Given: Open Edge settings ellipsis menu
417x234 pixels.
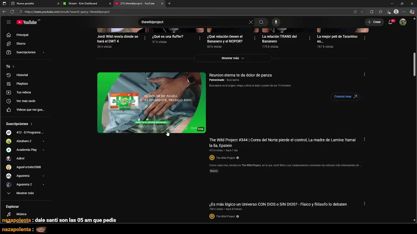Looking at the screenshot, I should pyautogui.click(x=404, y=12).
